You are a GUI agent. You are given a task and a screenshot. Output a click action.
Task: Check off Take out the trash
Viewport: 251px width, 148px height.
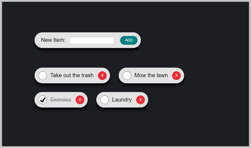(x=43, y=75)
